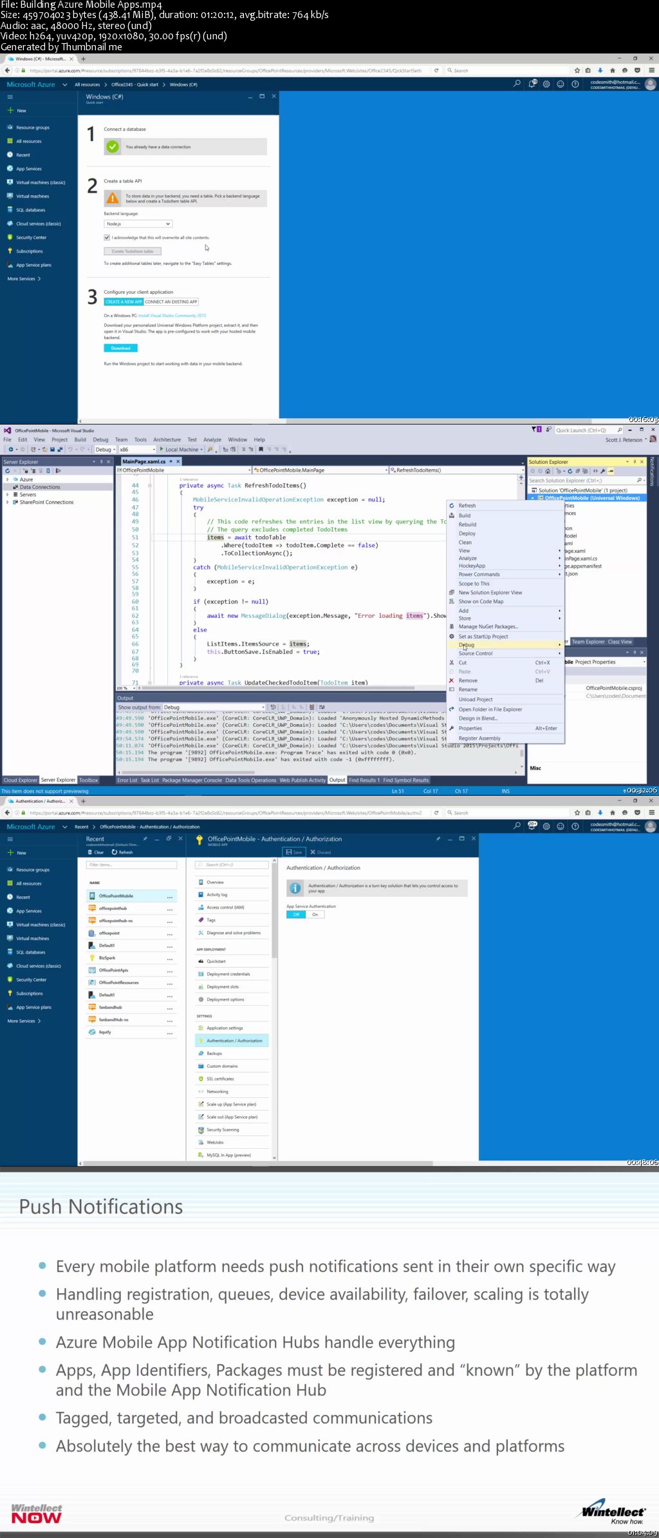Choose Set as StartUp Project in context menu
The width and height of the screenshot is (659, 1538).
click(x=483, y=636)
